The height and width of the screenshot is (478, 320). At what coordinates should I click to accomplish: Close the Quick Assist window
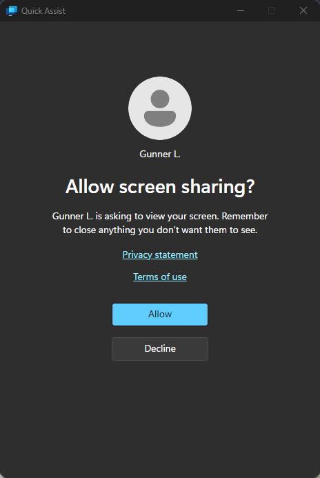303,10
